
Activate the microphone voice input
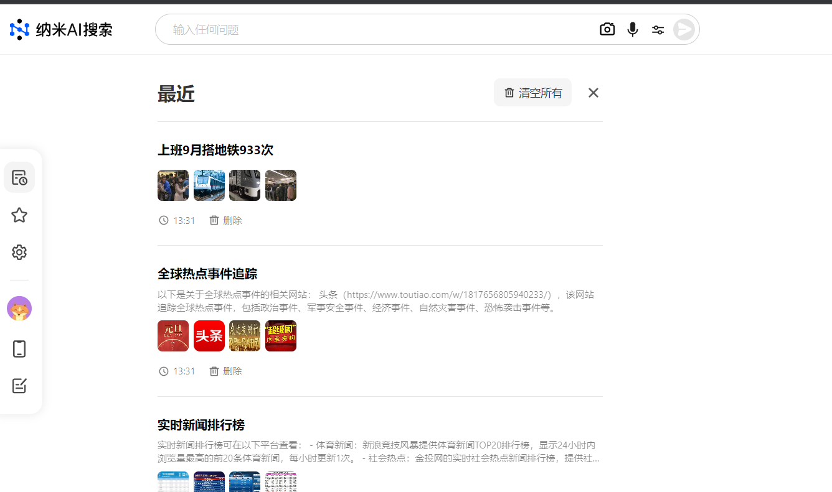pyautogui.click(x=633, y=29)
